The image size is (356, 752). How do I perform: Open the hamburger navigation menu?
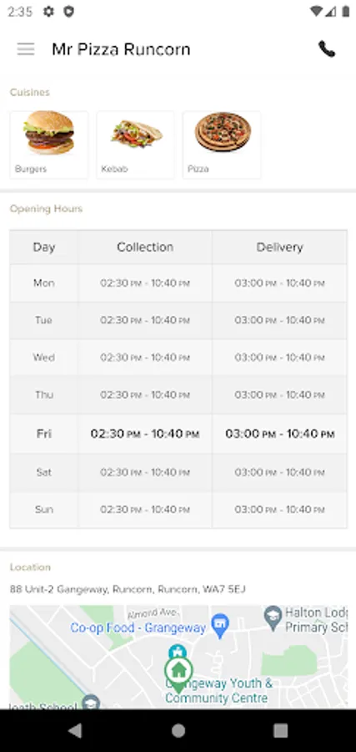26,49
